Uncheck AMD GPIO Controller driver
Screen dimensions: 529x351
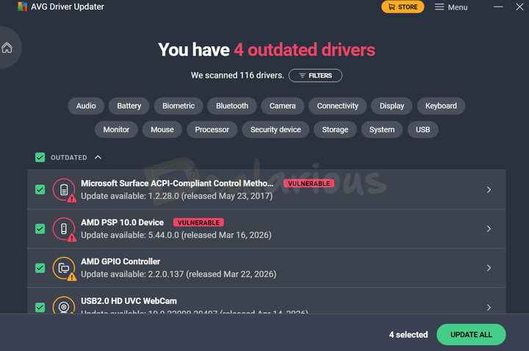[40, 268]
